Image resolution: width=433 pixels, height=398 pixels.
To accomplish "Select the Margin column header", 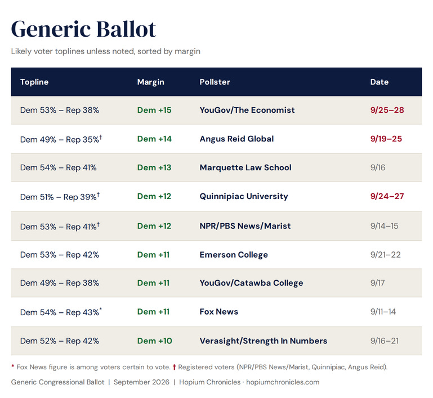I will click(150, 82).
